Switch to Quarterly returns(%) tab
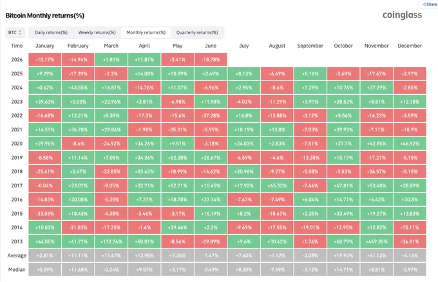Image resolution: width=438 pixels, height=282 pixels. [197, 33]
